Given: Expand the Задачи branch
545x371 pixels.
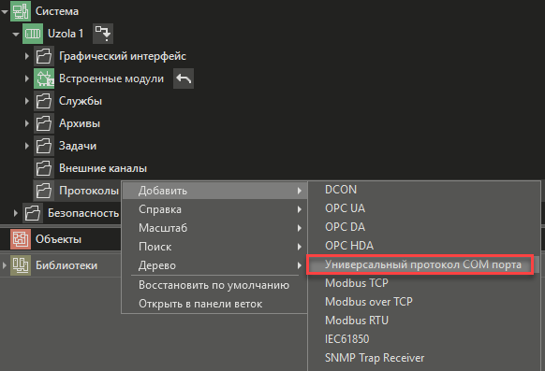Looking at the screenshot, I should point(27,146).
